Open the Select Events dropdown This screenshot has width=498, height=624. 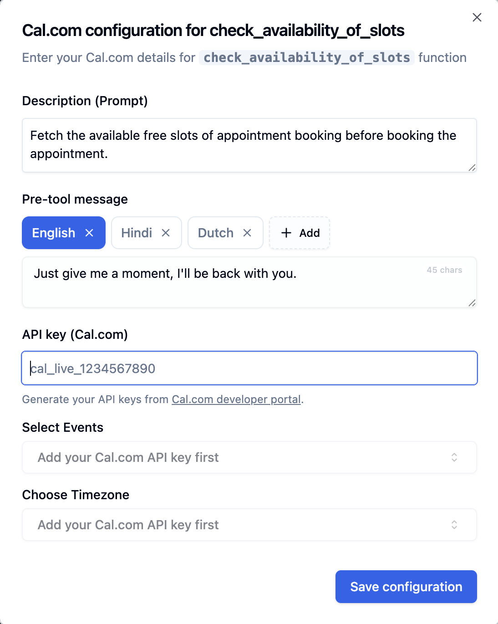coord(249,457)
